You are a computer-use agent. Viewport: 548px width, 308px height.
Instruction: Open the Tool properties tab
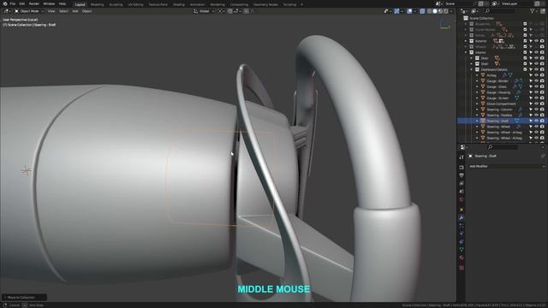pyautogui.click(x=462, y=157)
